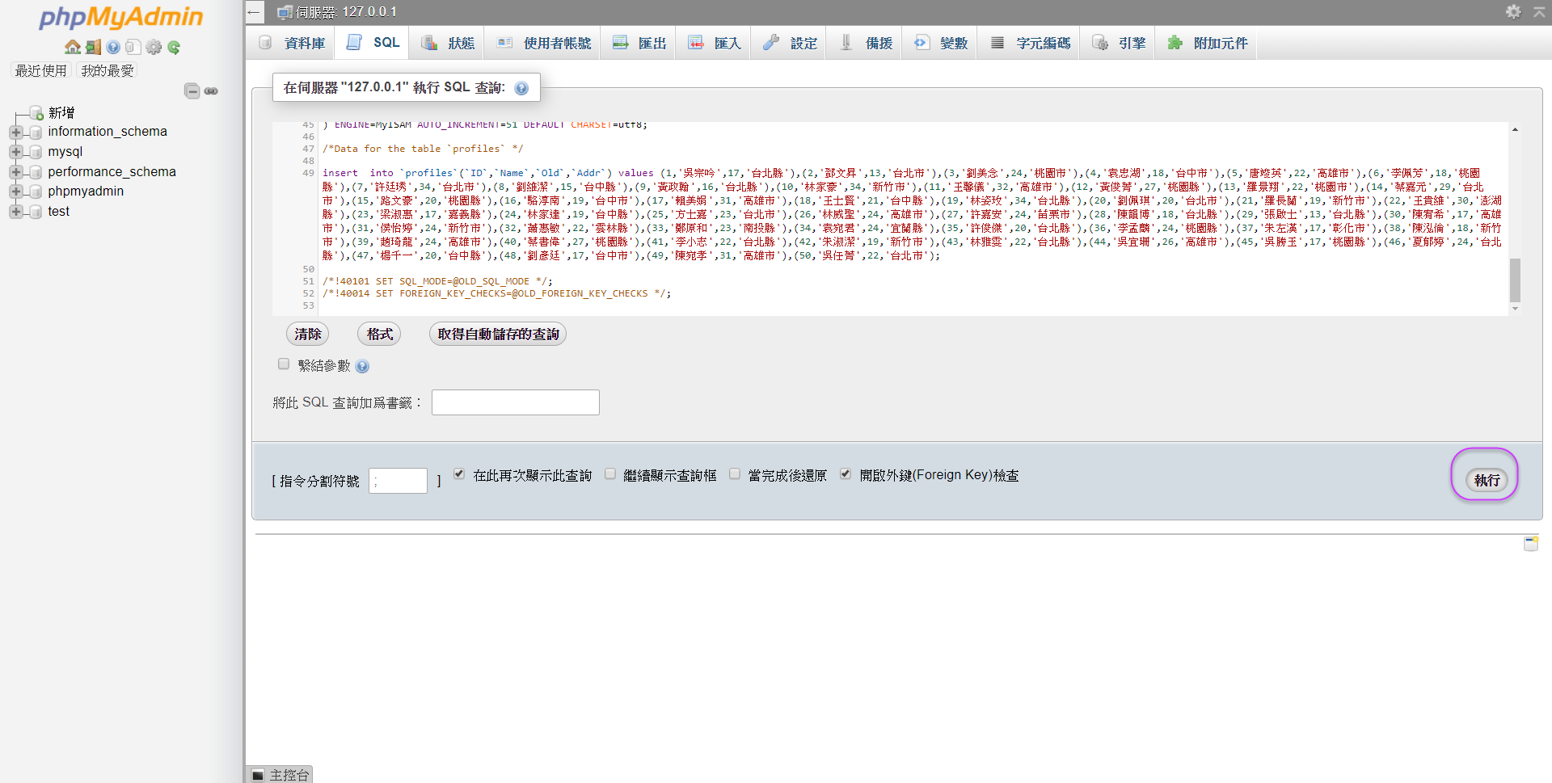Open page settings gear at top right

pyautogui.click(x=1513, y=11)
